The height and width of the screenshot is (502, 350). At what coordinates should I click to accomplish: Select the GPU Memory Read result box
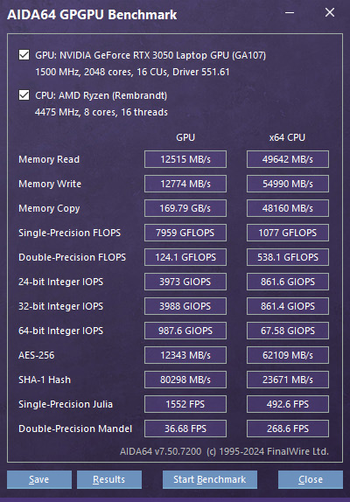point(185,159)
